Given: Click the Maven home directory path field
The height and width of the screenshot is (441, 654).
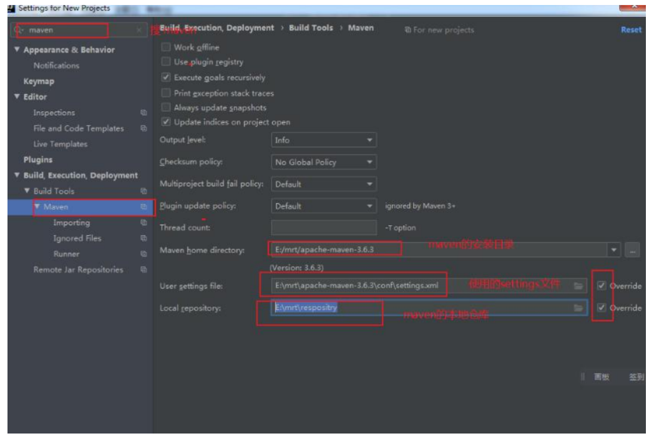Looking at the screenshot, I should [x=439, y=250].
